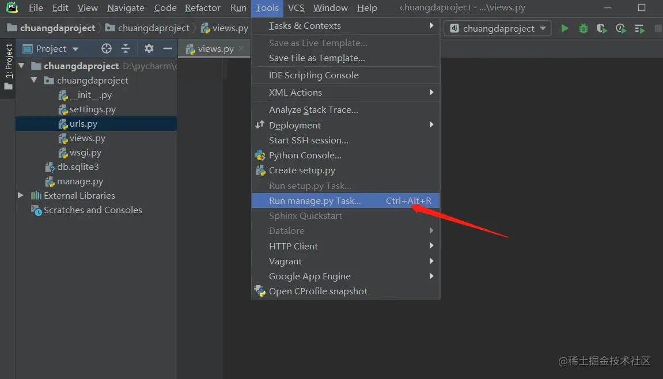663x379 pixels.
Task: Click the highlighted Tools menu
Action: [267, 7]
